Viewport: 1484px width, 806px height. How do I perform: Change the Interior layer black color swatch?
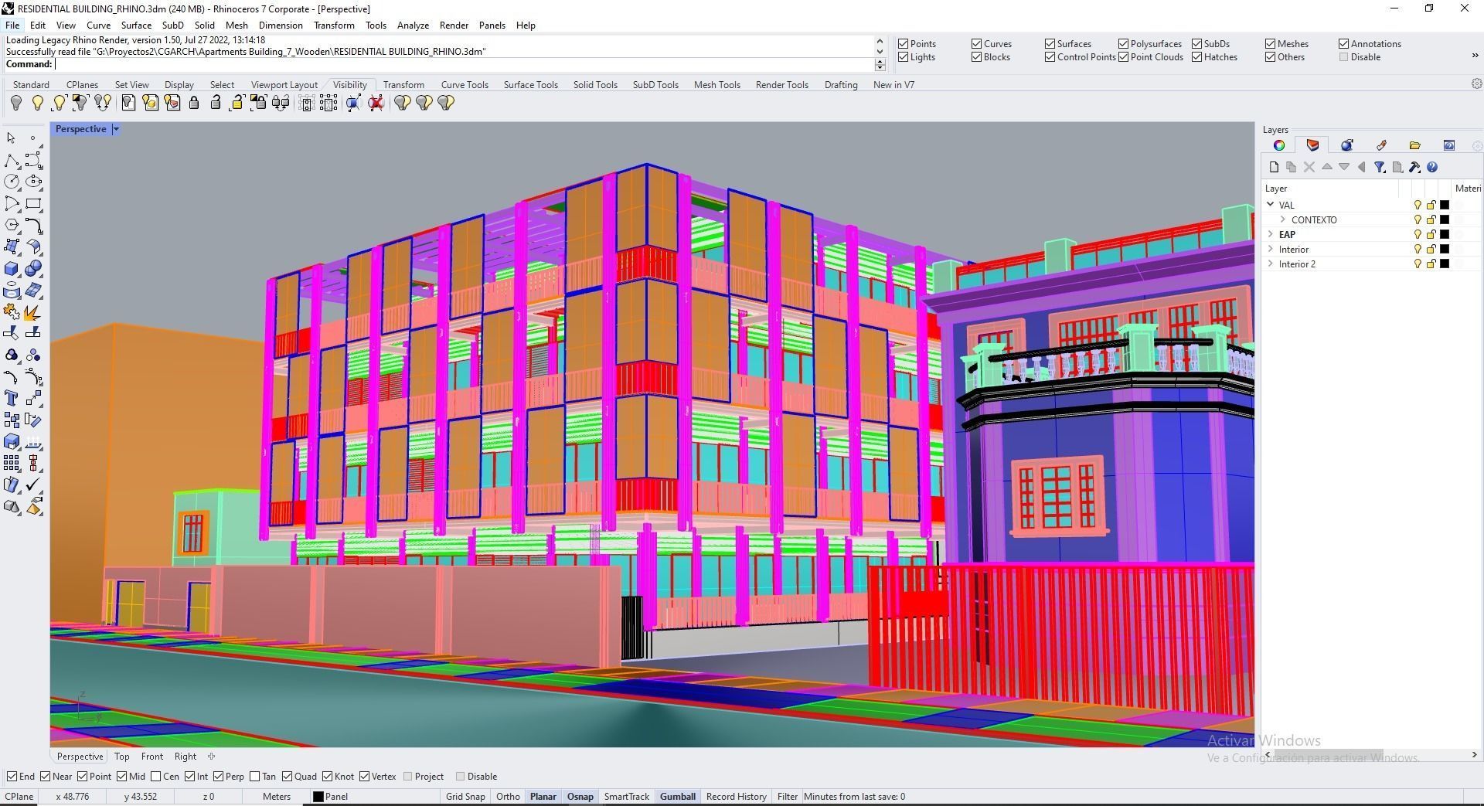[x=1444, y=249]
